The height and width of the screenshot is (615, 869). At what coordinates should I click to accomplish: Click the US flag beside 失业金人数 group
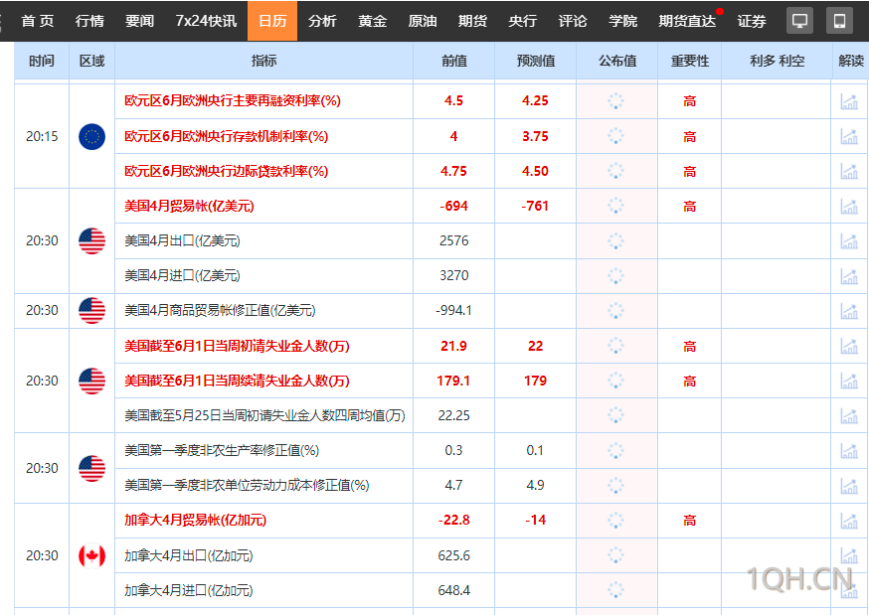[x=92, y=381]
